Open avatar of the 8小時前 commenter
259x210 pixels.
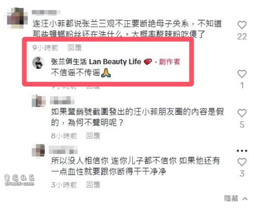tap(38, 101)
